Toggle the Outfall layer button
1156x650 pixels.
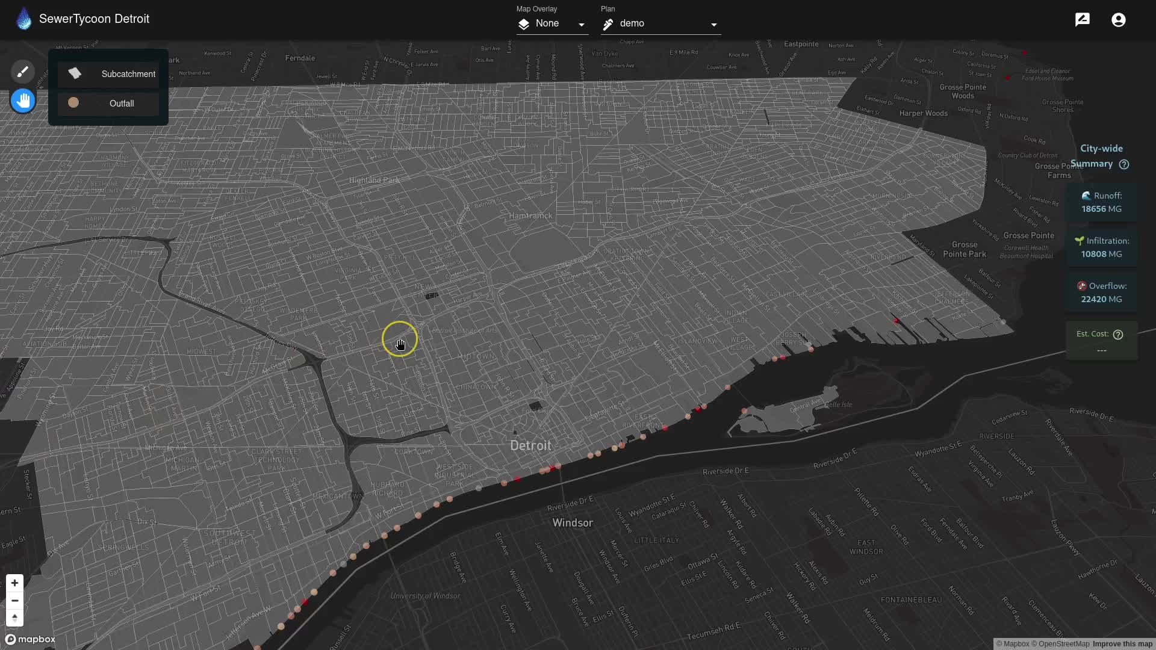coord(109,104)
